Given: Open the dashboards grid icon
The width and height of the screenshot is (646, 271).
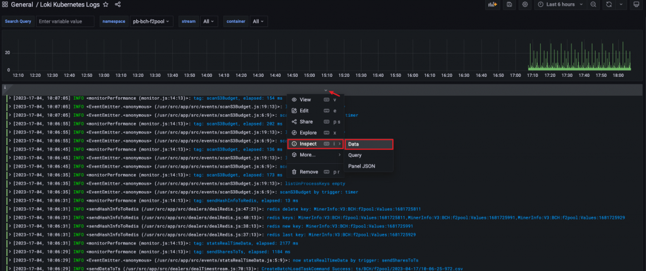Looking at the screenshot, I should [x=5, y=4].
